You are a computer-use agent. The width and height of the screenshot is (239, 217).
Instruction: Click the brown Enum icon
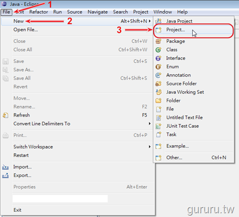[158, 67]
